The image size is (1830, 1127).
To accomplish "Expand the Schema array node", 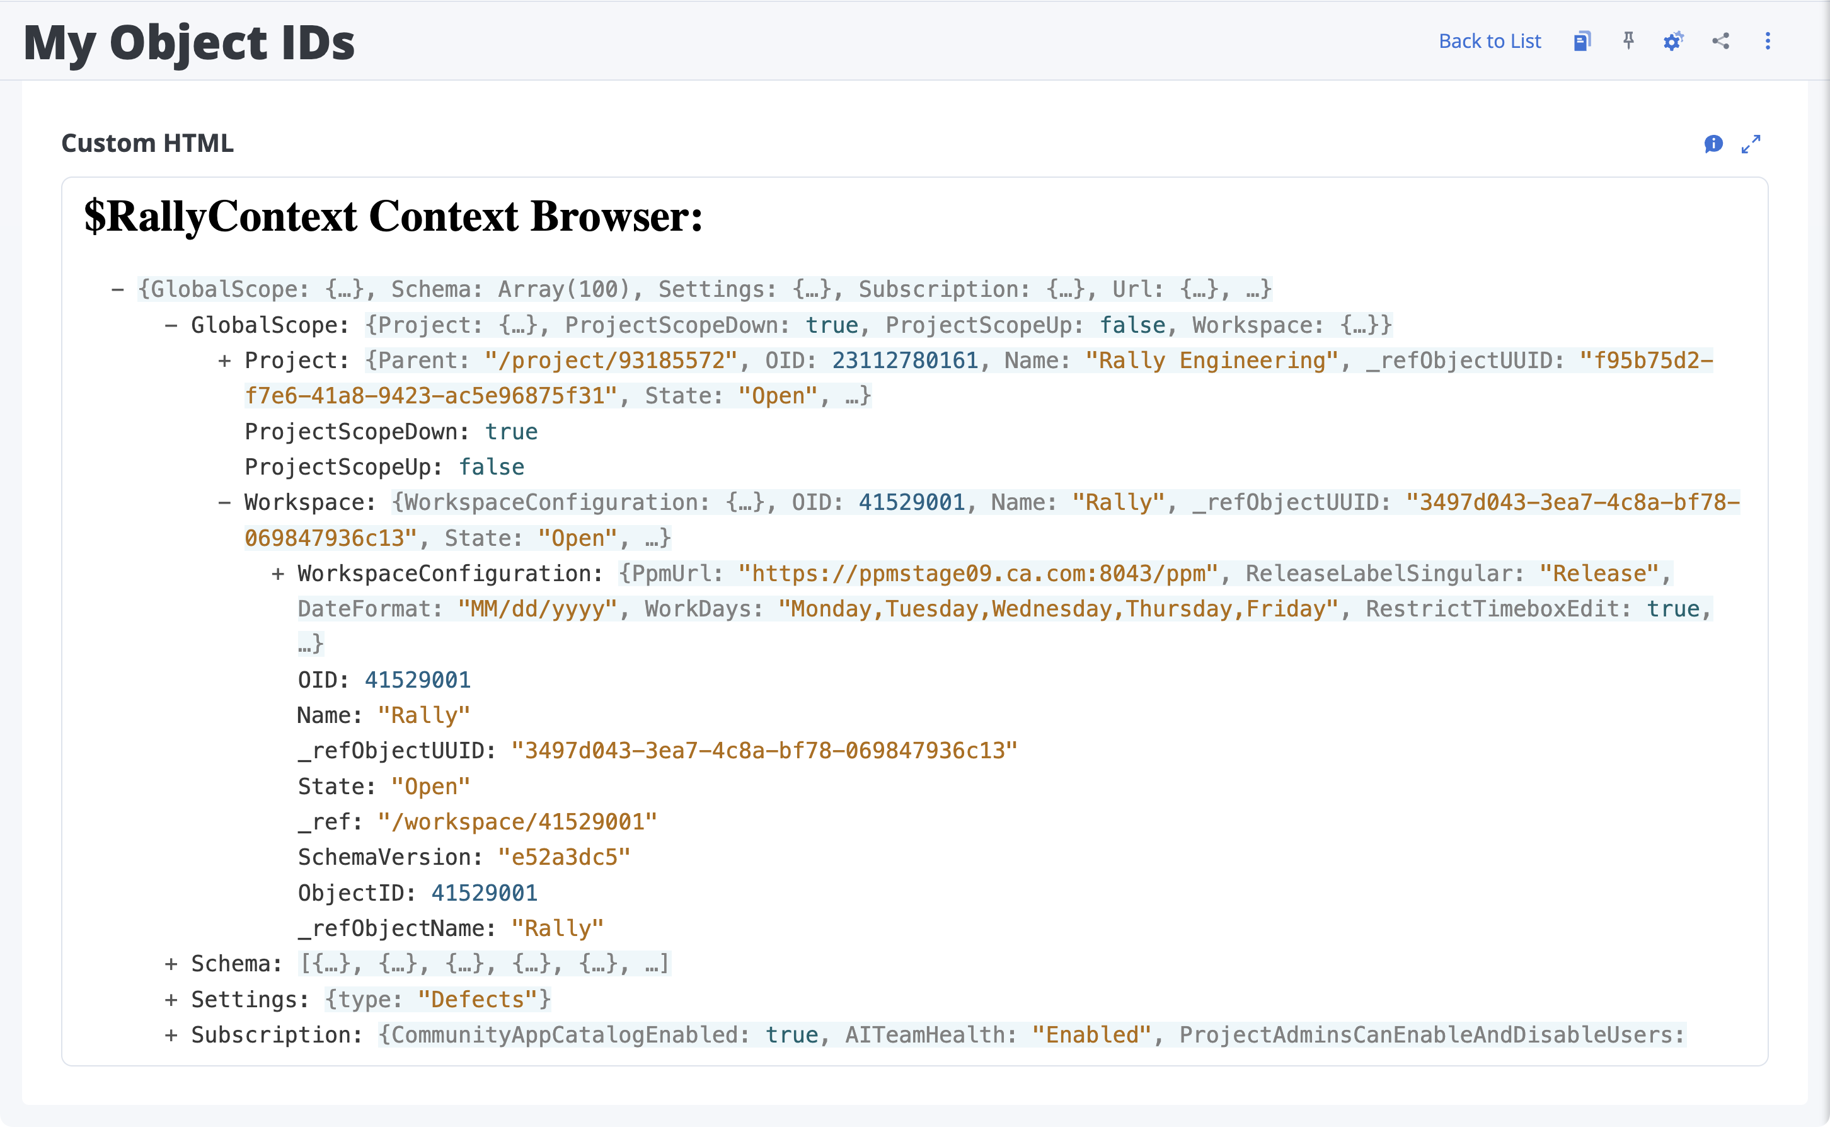I will [x=171, y=964].
